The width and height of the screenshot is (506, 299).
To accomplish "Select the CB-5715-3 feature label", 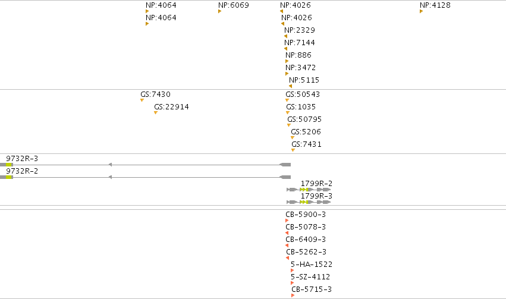I will pyautogui.click(x=312, y=289).
